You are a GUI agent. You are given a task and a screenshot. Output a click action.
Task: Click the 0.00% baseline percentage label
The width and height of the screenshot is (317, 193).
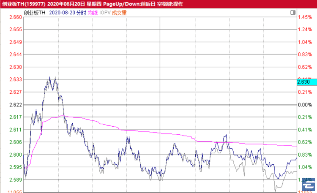coord(305,105)
